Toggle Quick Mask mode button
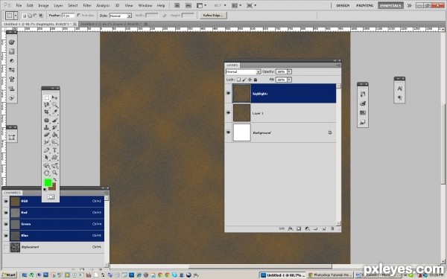The image size is (447, 279). point(51,196)
